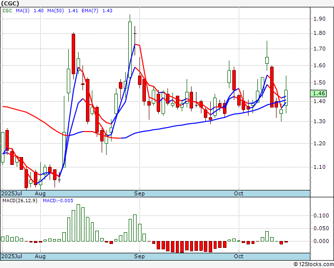The width and height of the screenshot is (334, 268).
Task: Click the EMA(7) value 1.43
Action: click(108, 11)
